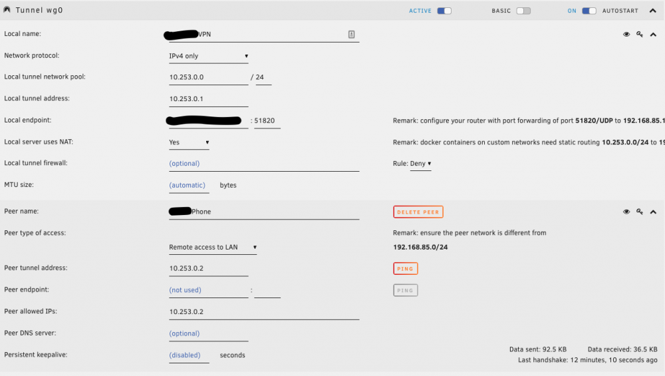
Task: Open the Local server uses NAT dropdown
Action: tap(189, 142)
